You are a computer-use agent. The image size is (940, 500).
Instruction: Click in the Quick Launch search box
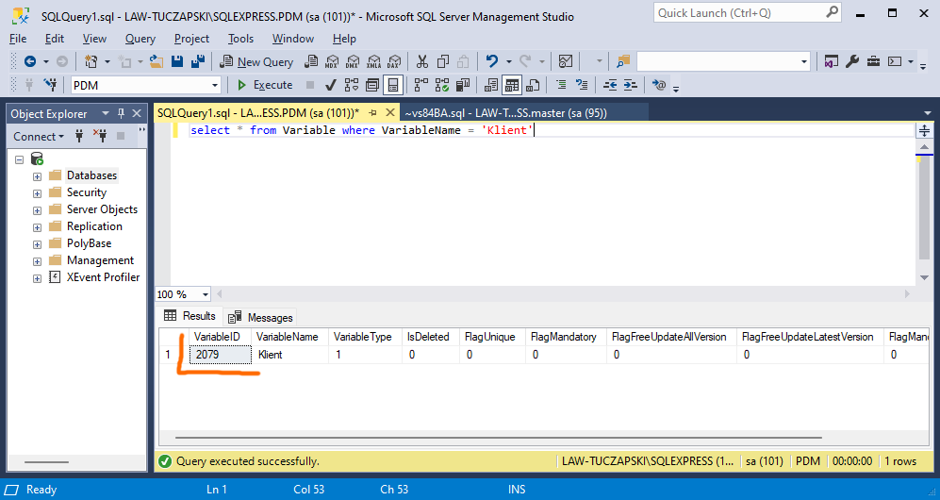(738, 12)
